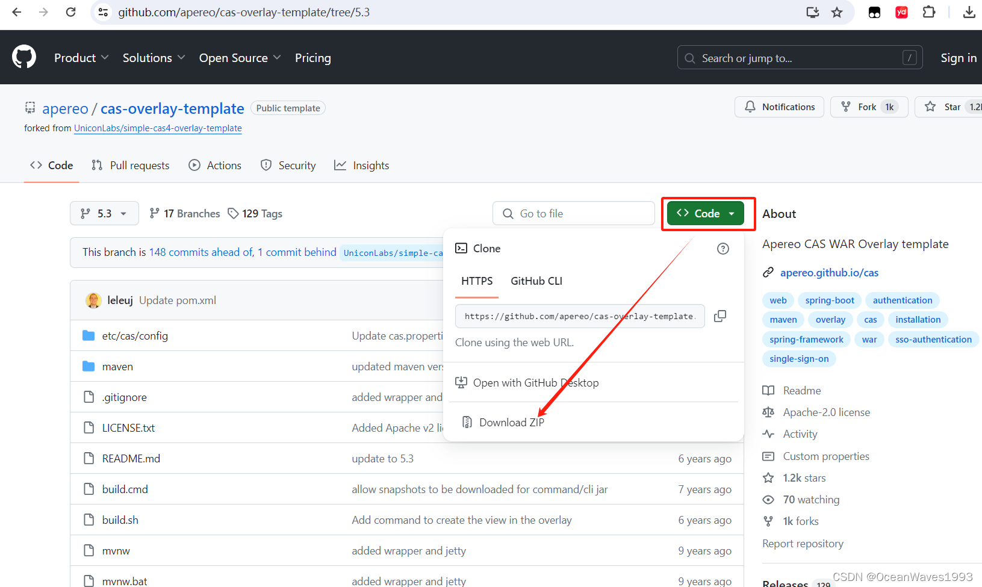Open the browser downloads icon

point(969,12)
